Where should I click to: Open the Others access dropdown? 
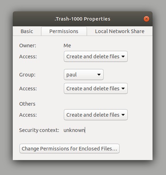point(96,115)
